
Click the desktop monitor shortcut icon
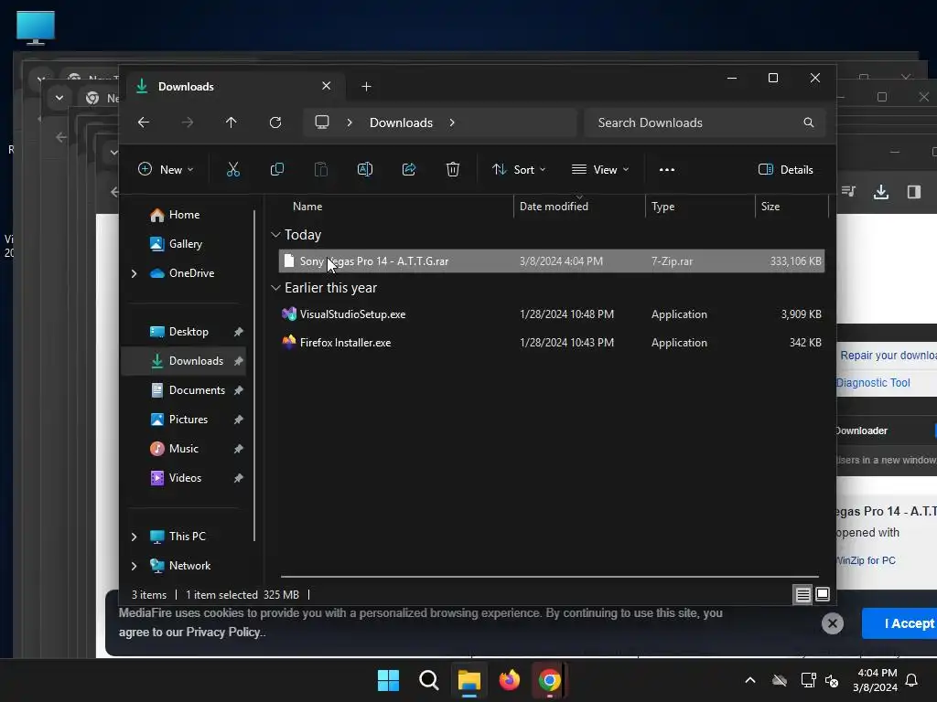36,27
